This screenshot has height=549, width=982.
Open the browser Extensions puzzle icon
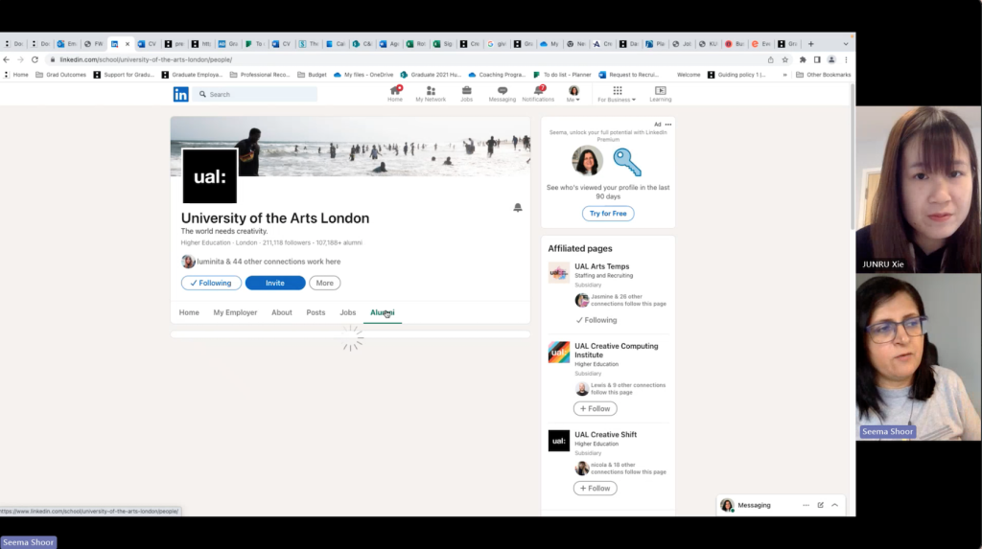pyautogui.click(x=803, y=59)
